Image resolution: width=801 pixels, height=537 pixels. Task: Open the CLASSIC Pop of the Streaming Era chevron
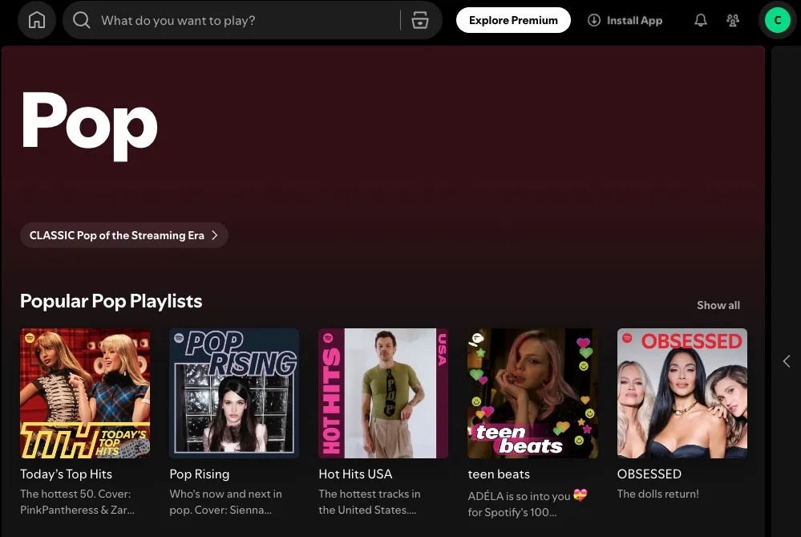pyautogui.click(x=214, y=235)
